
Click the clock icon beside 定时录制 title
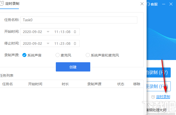[x=2, y=3]
